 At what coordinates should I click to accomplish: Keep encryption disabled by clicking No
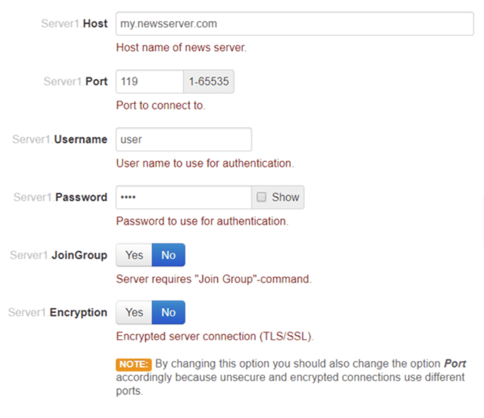(168, 312)
